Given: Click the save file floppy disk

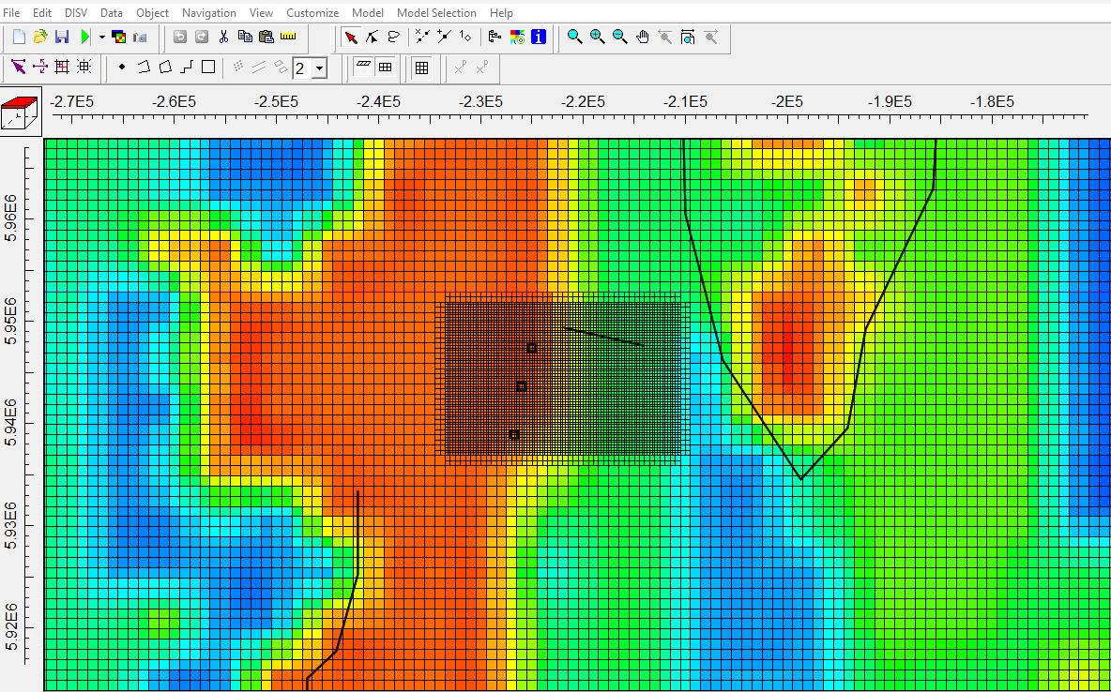Looking at the screenshot, I should [x=62, y=37].
